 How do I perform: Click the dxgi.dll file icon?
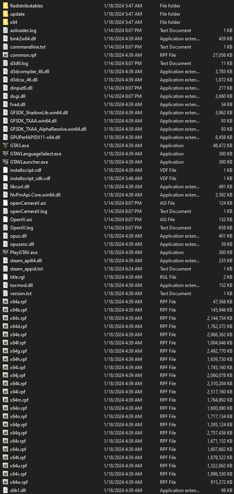point(5,96)
